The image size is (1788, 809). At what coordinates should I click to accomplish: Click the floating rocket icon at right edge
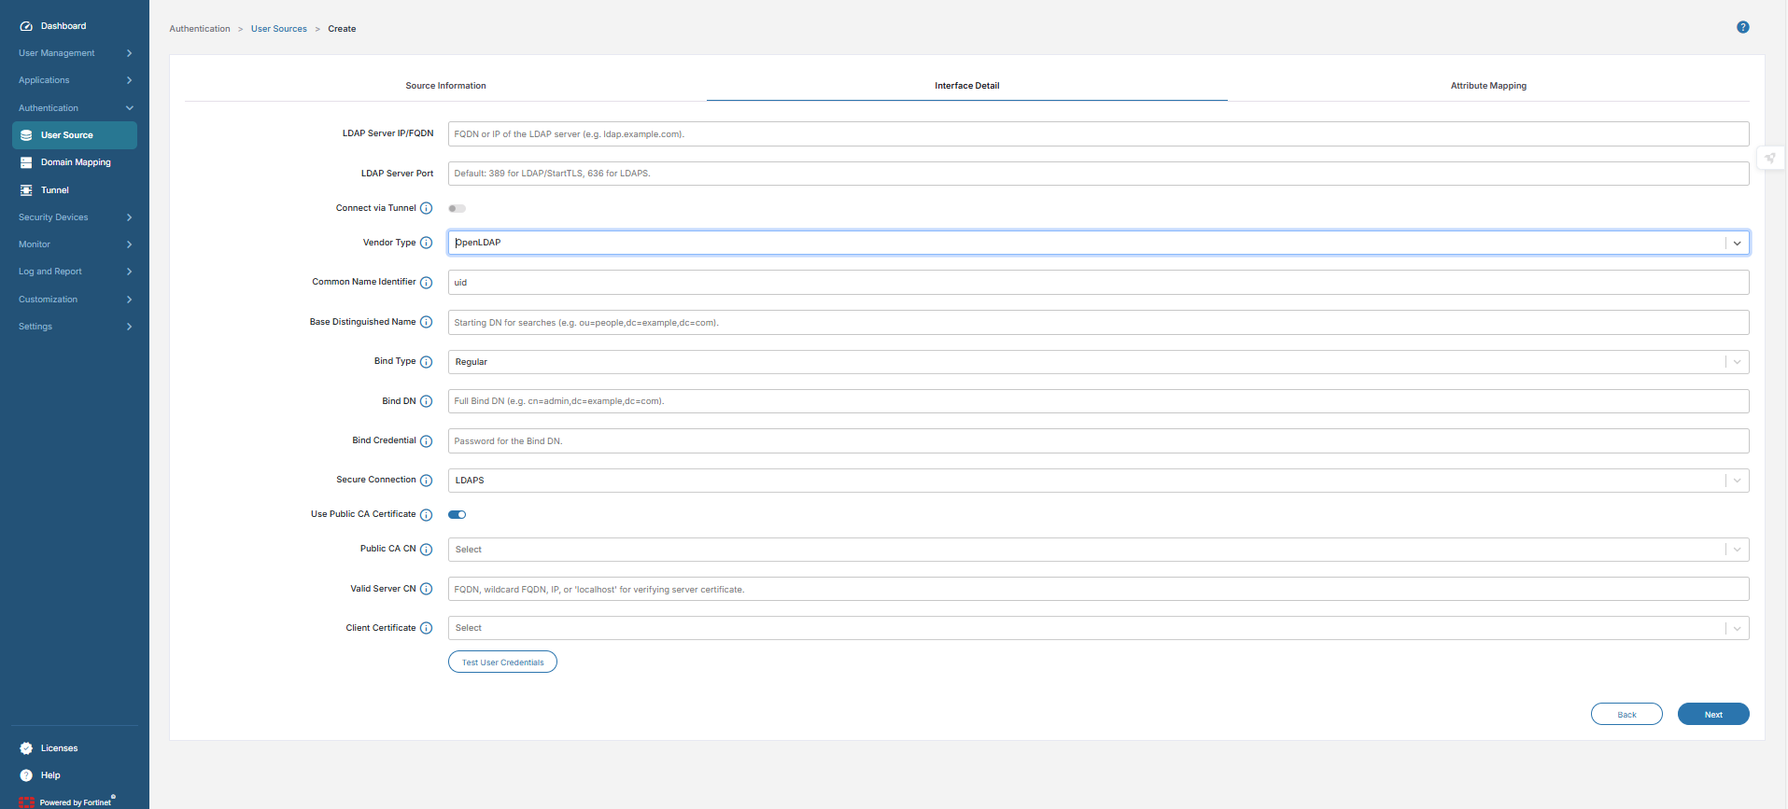1770,158
